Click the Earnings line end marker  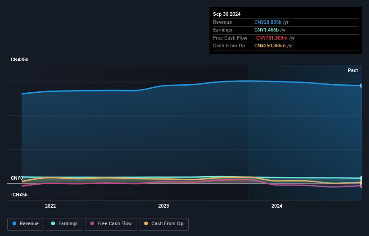coord(361,178)
